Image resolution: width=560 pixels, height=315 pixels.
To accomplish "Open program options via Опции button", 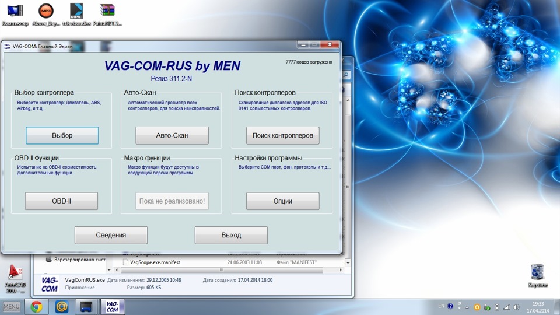I will point(282,201).
